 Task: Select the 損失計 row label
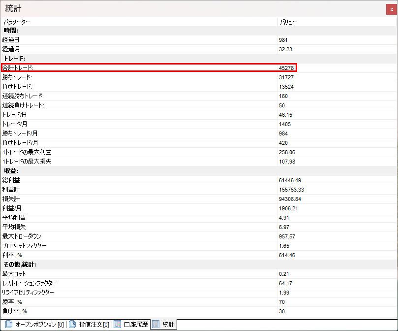[x=11, y=199]
